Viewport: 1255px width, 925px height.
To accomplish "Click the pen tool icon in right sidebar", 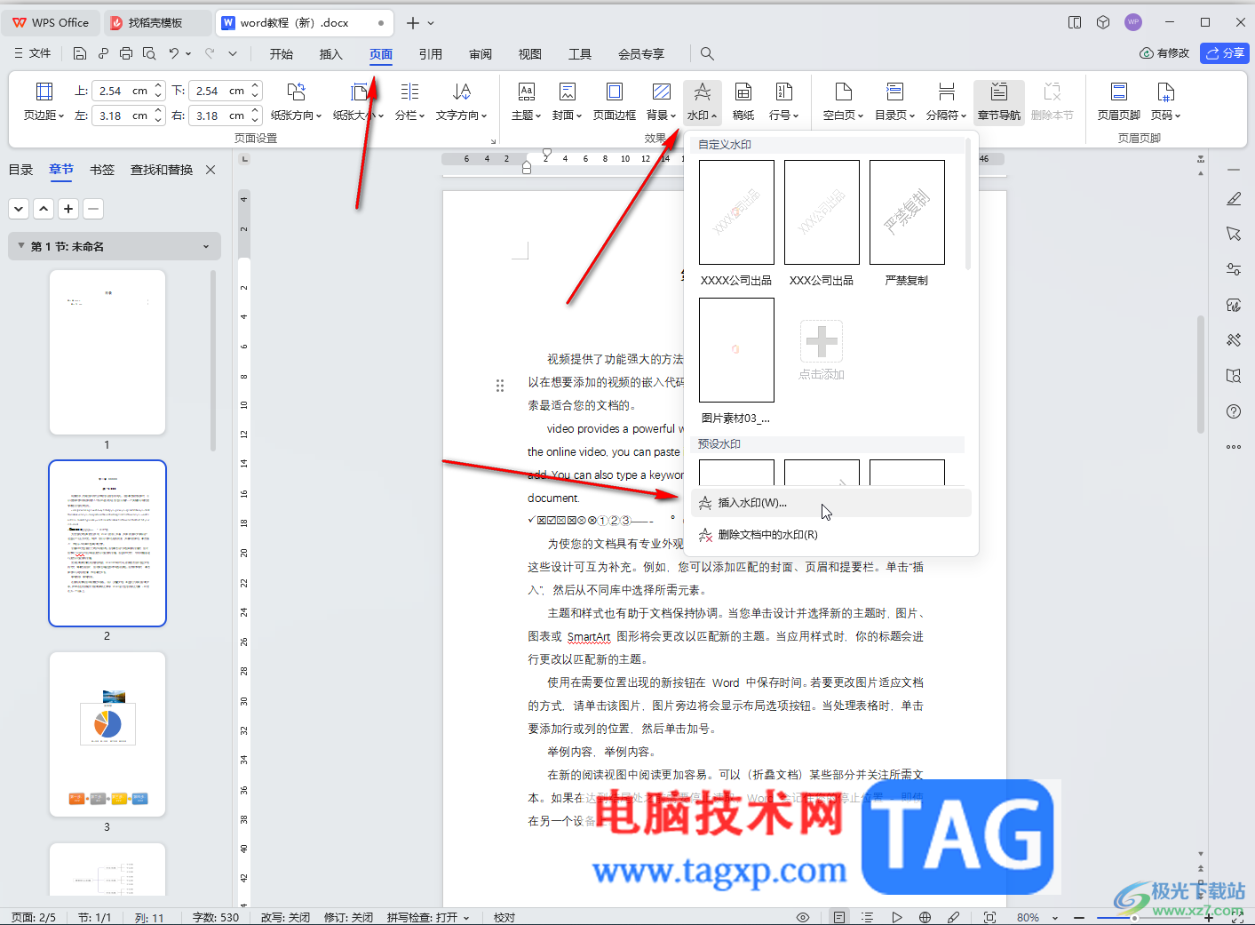I will pyautogui.click(x=1234, y=199).
